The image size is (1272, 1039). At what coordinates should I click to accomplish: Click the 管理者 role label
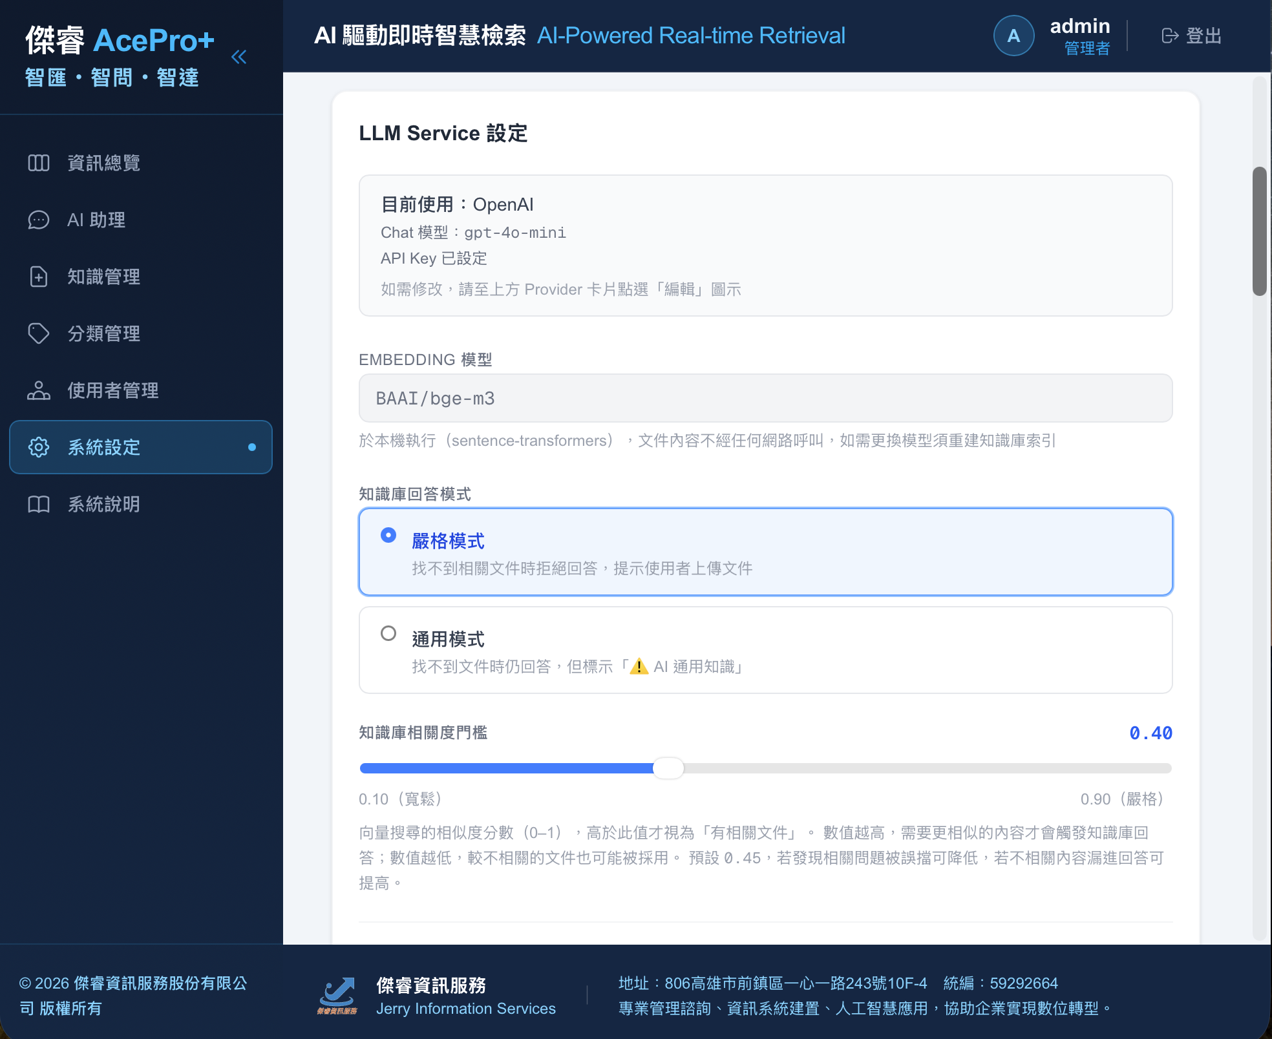[x=1087, y=48]
